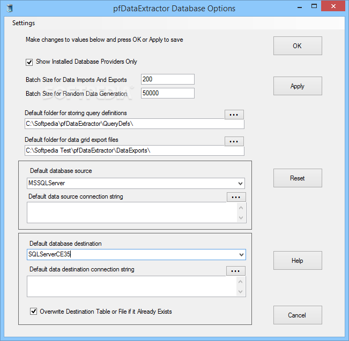Click the data grid export folder path field
Viewport: 349px width, 341px height.
[x=135, y=150]
